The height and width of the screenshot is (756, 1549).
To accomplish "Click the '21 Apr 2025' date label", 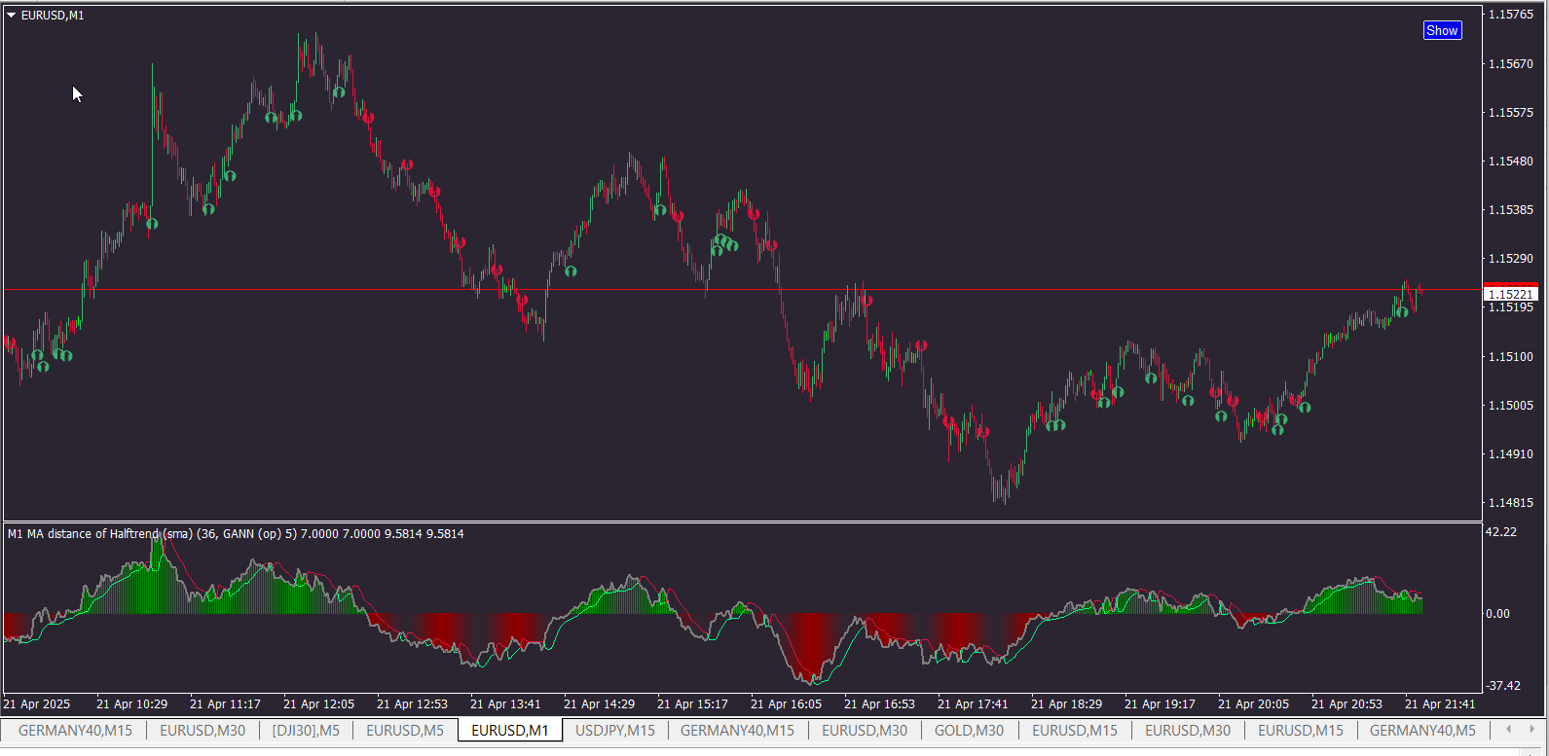I will pyautogui.click(x=37, y=703).
